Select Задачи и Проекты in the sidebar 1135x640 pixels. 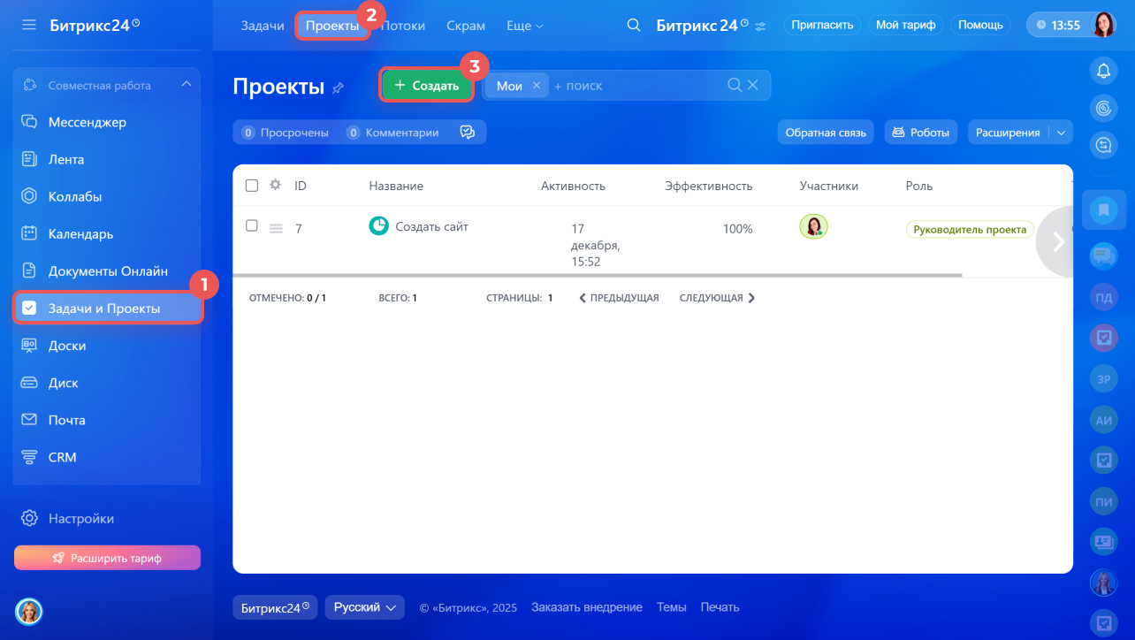pos(107,309)
